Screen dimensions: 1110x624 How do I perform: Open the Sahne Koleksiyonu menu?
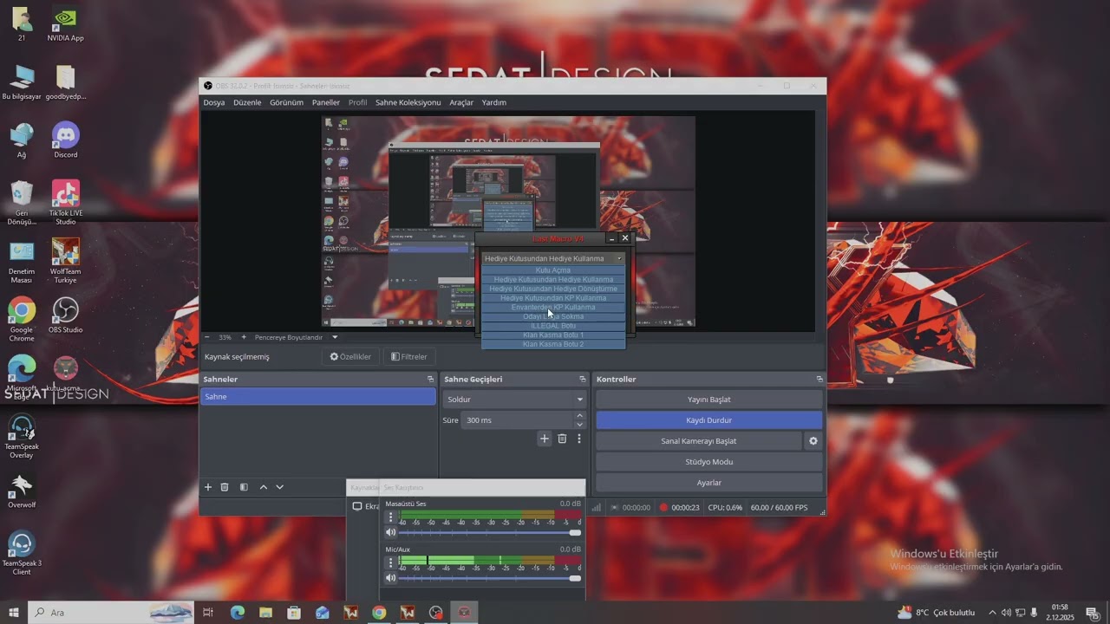tap(408, 102)
